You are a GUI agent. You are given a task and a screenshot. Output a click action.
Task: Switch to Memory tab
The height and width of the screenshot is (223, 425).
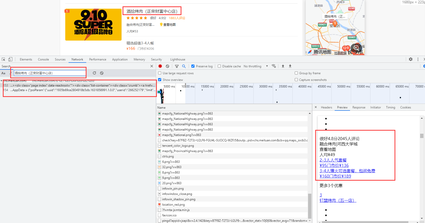click(x=139, y=59)
